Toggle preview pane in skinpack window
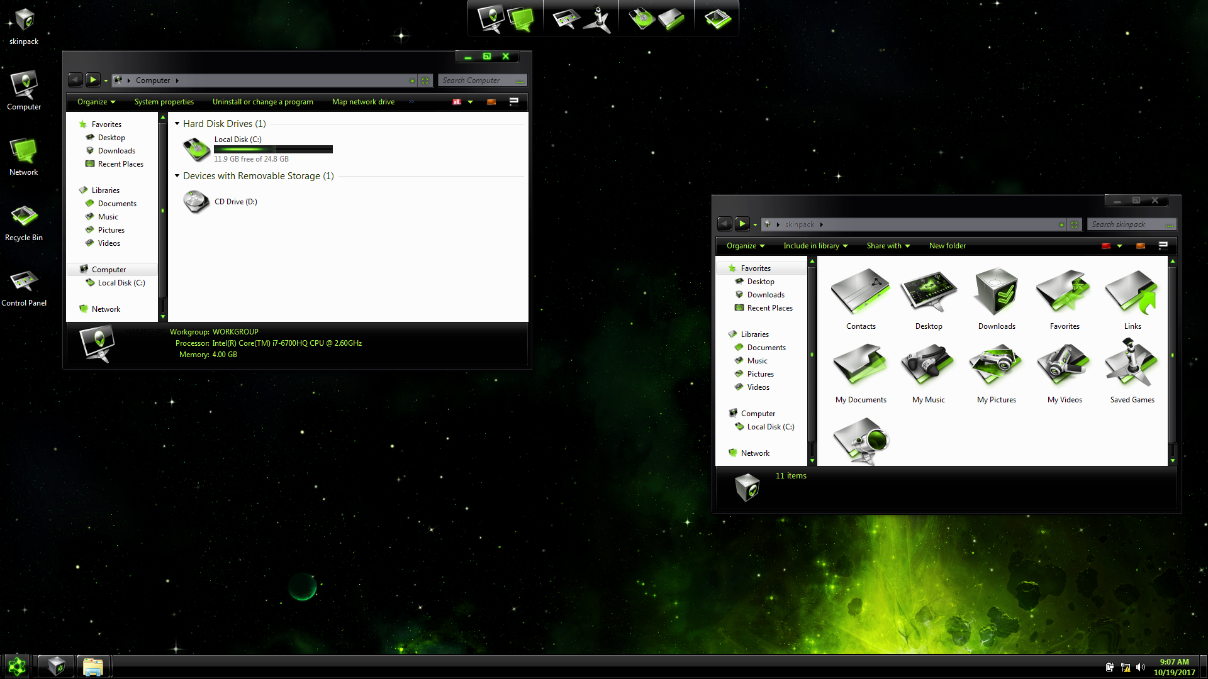Viewport: 1208px width, 679px height. (x=1141, y=246)
